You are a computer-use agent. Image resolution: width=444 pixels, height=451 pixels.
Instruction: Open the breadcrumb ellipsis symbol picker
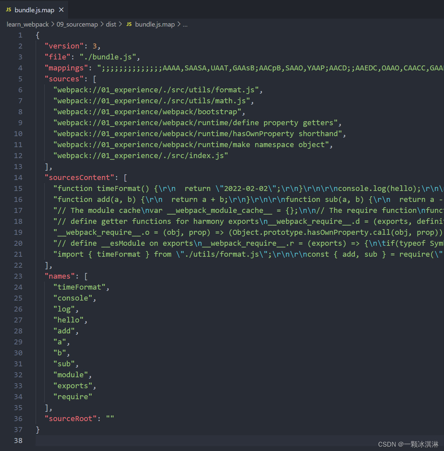(185, 24)
